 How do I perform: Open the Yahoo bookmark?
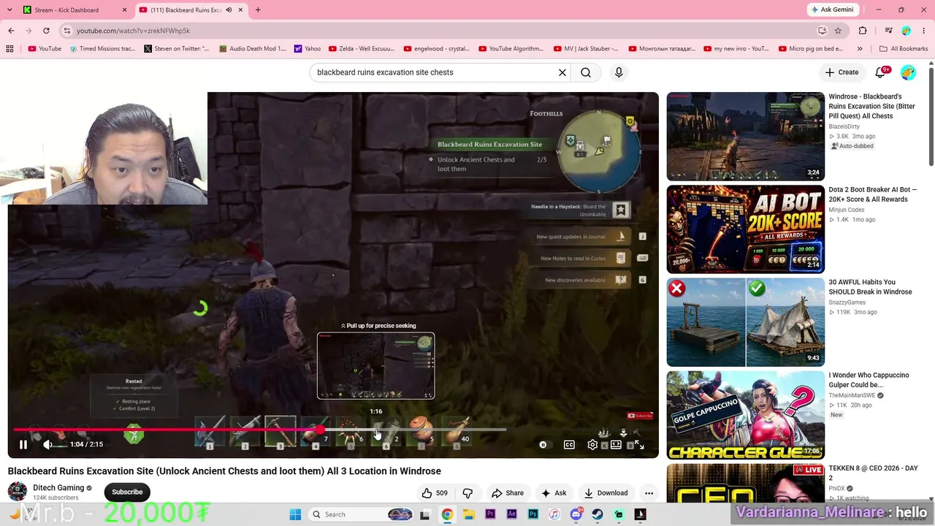(308, 49)
